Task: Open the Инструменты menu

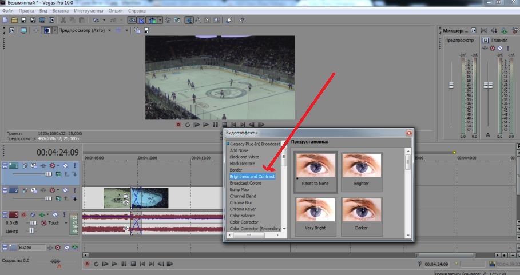Action: [x=89, y=11]
